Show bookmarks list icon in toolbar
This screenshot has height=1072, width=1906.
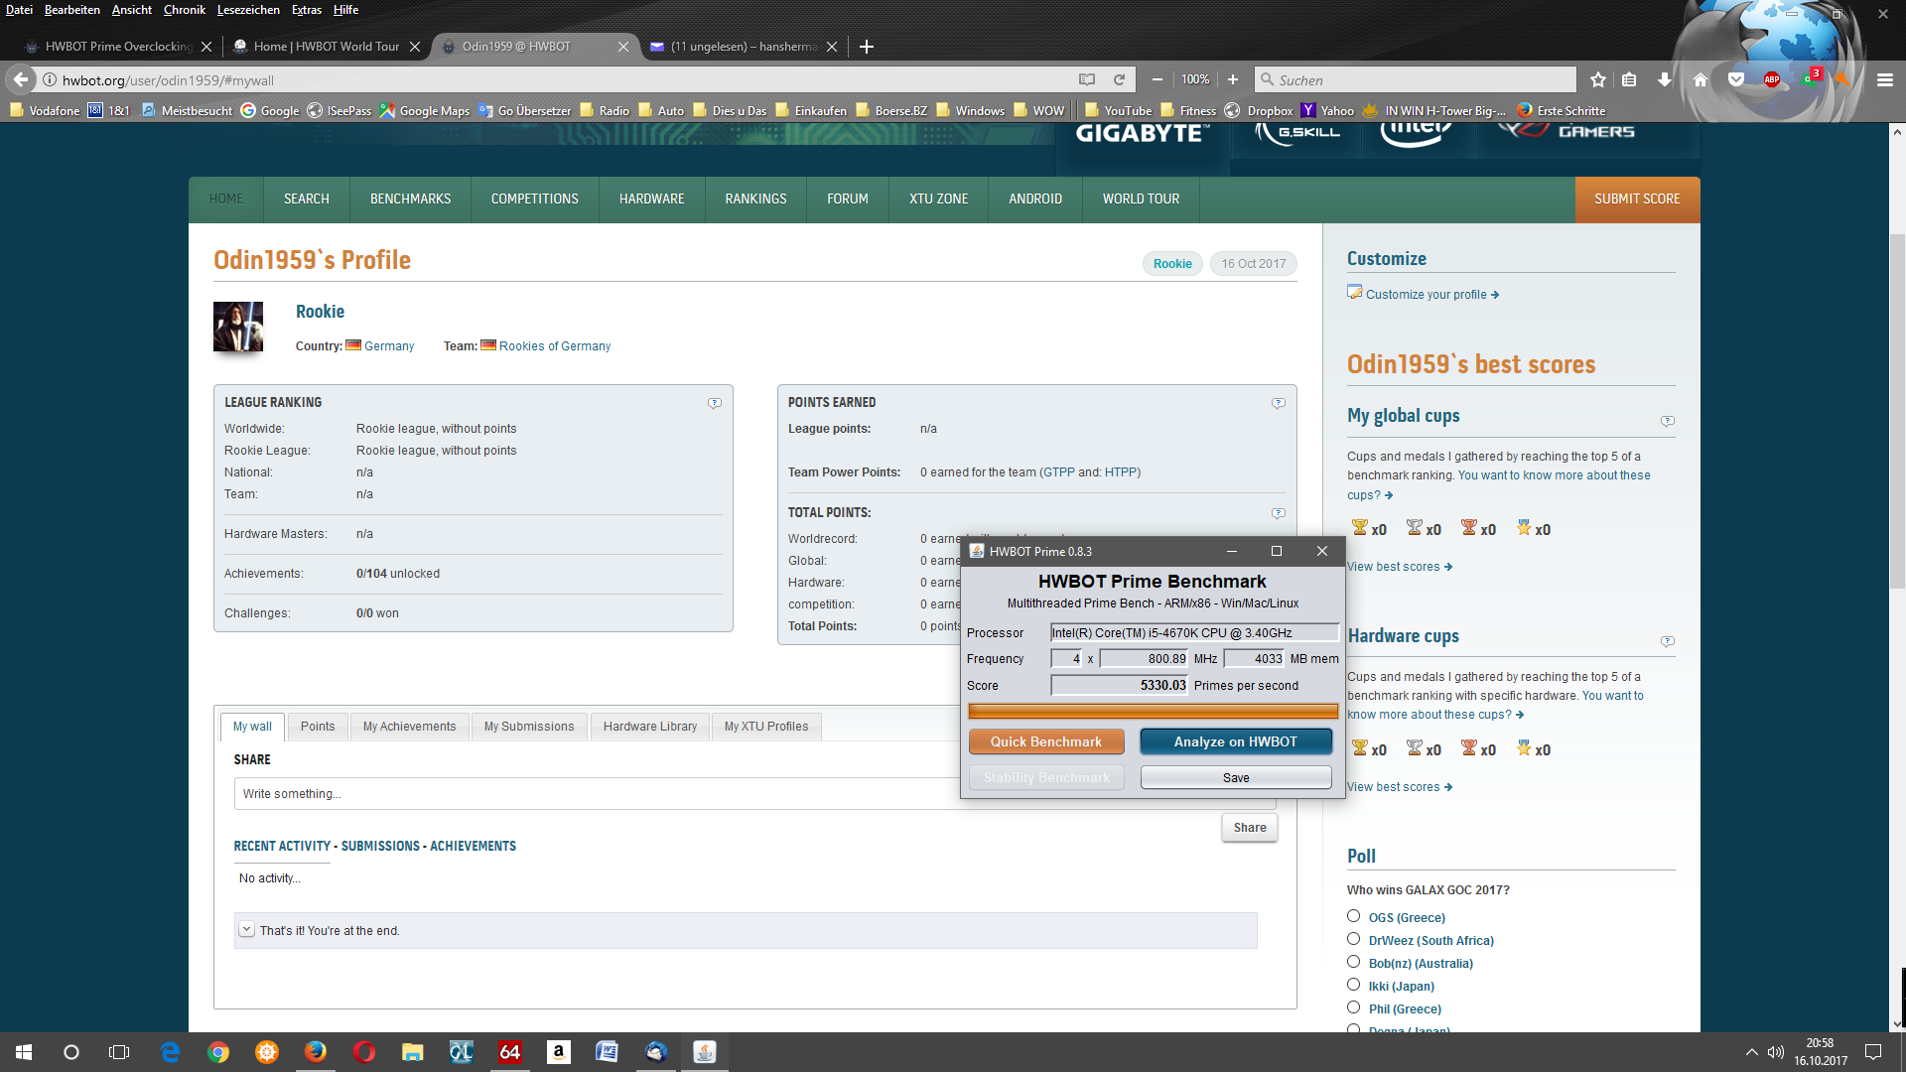coord(1629,79)
